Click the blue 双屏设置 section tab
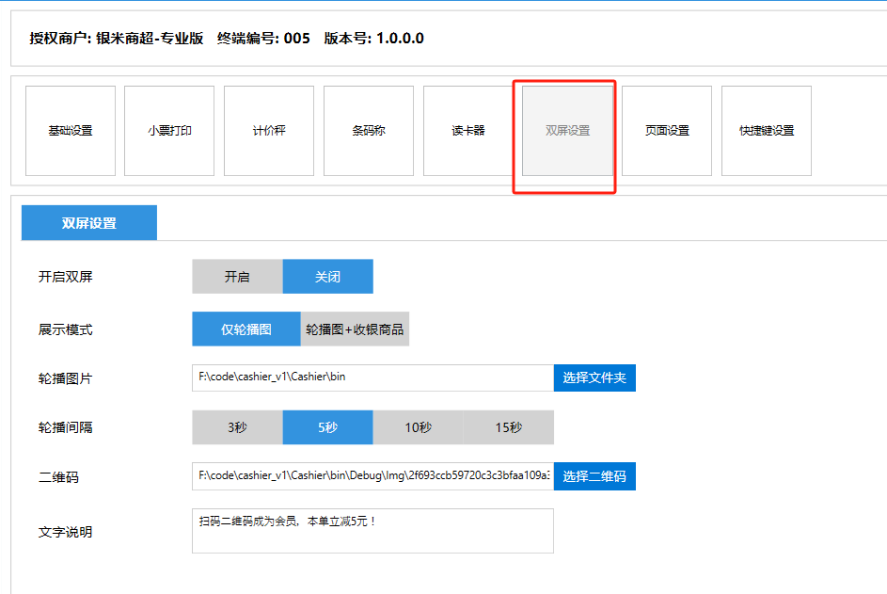The height and width of the screenshot is (594, 887). click(89, 223)
